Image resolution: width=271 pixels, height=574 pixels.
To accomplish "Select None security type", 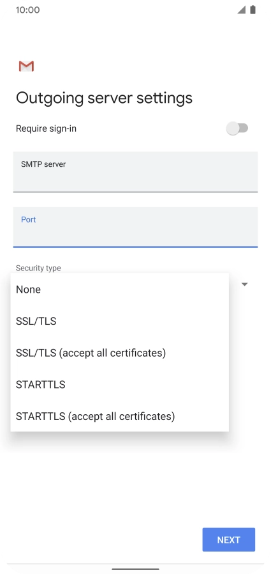I will point(120,290).
